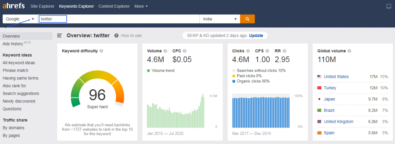Click the Keyword difficulty help icon

101,51
